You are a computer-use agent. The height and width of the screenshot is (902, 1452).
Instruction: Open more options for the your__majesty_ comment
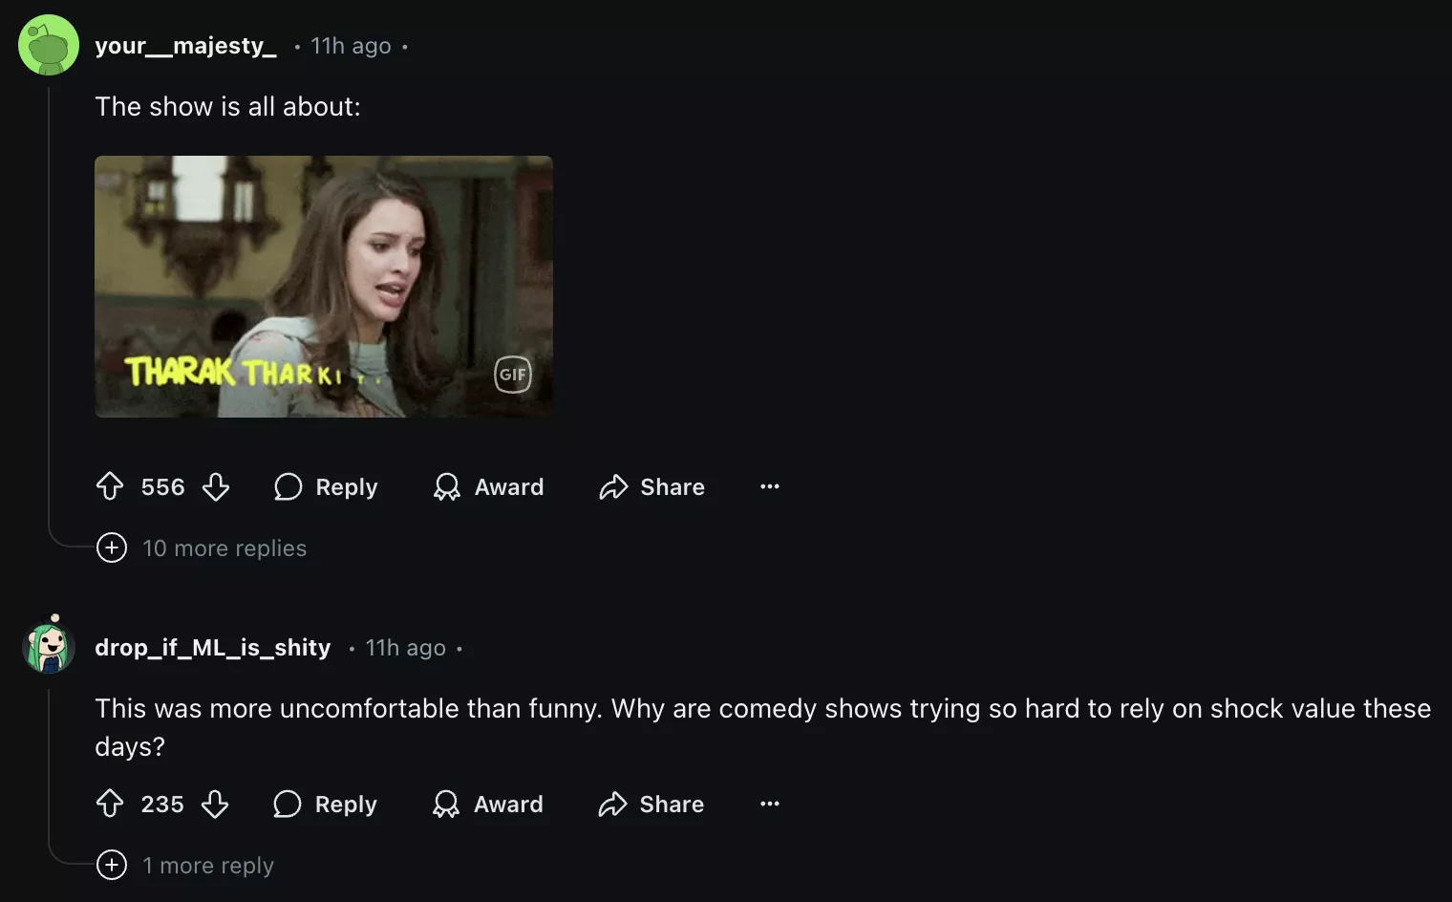[x=769, y=486]
